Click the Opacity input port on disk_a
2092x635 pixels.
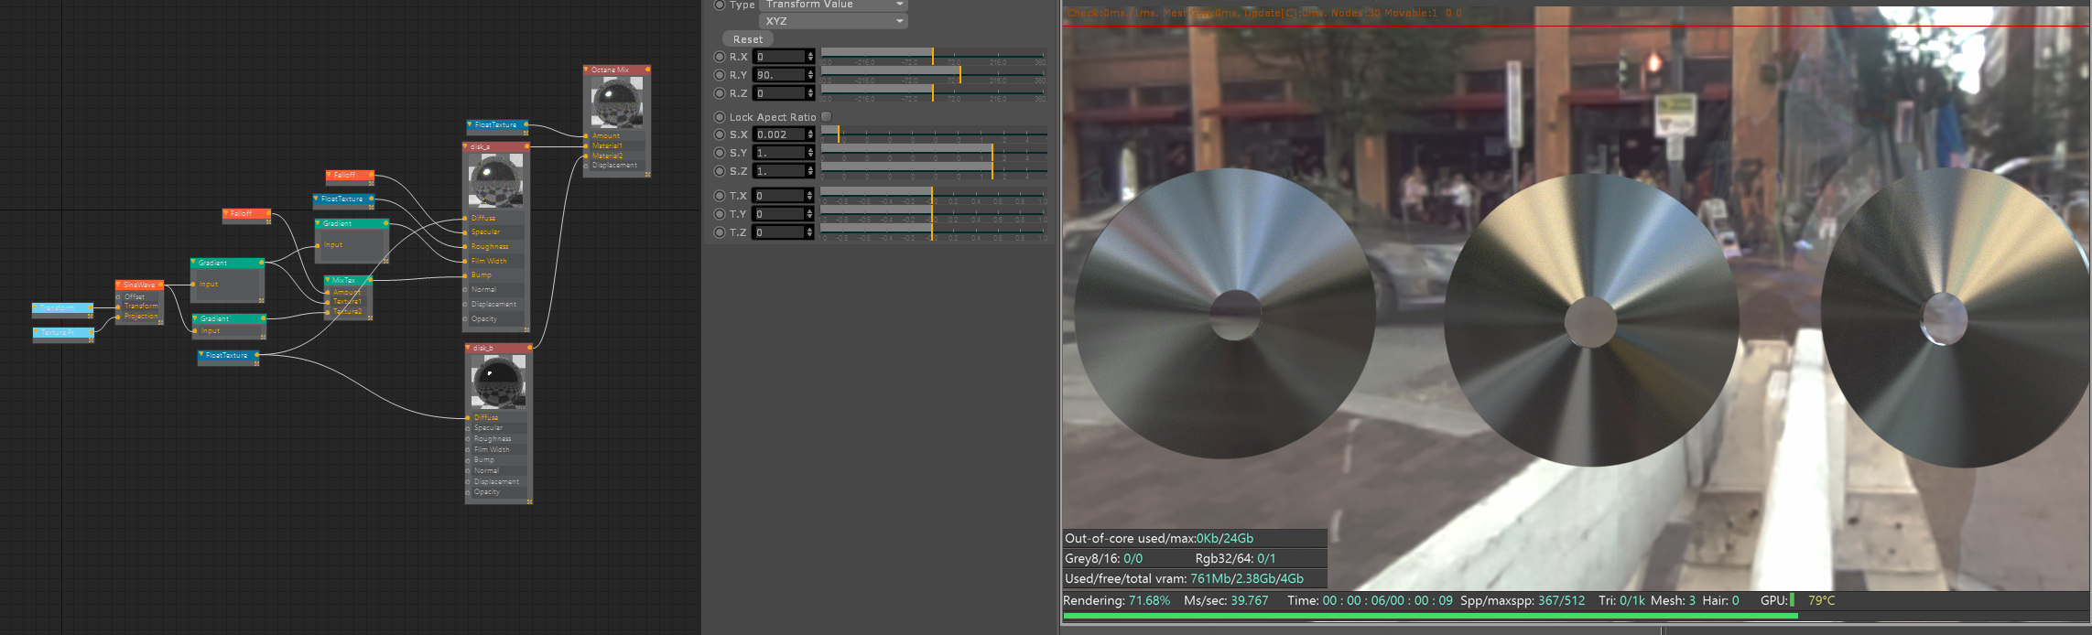(466, 319)
